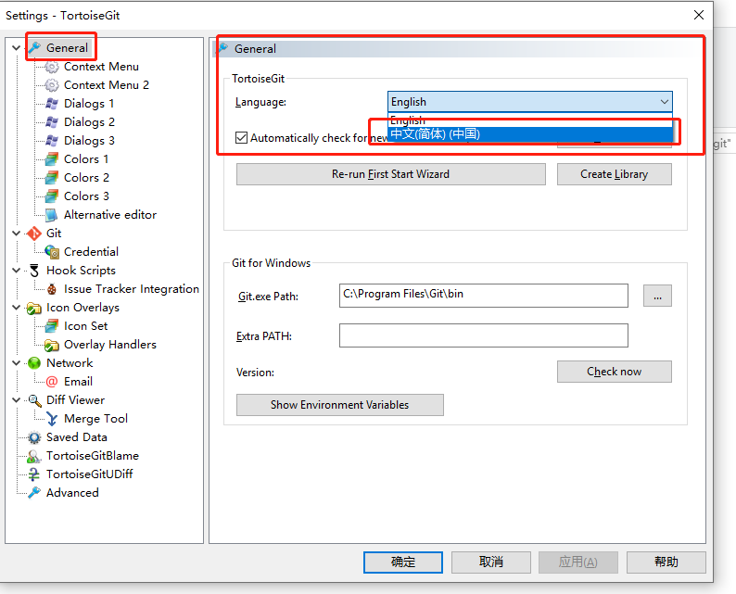
Task: Click the Credential globe-lock icon
Action: click(x=52, y=252)
